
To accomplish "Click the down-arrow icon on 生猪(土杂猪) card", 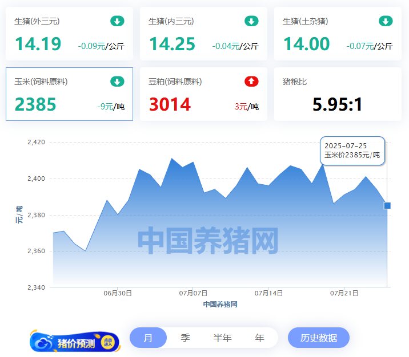I will point(386,21).
